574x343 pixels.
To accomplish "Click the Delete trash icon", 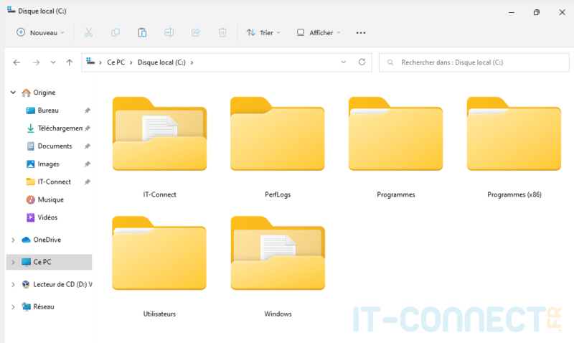I will point(222,32).
